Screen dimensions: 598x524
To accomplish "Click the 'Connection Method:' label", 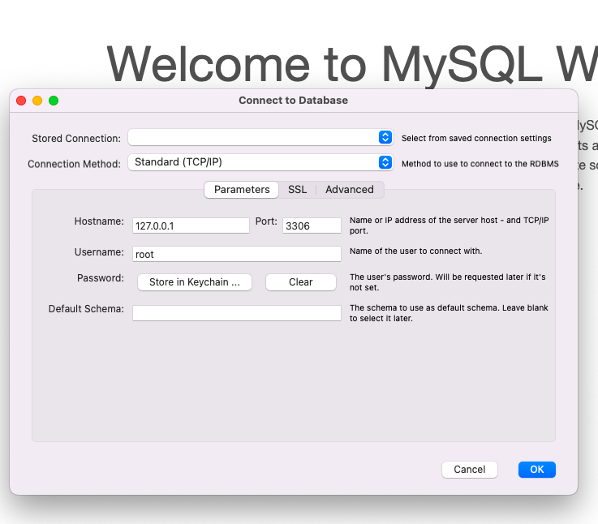I will click(x=74, y=164).
